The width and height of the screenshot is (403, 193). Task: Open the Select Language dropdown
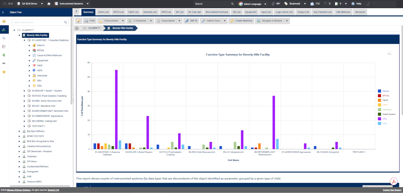coord(252,4)
